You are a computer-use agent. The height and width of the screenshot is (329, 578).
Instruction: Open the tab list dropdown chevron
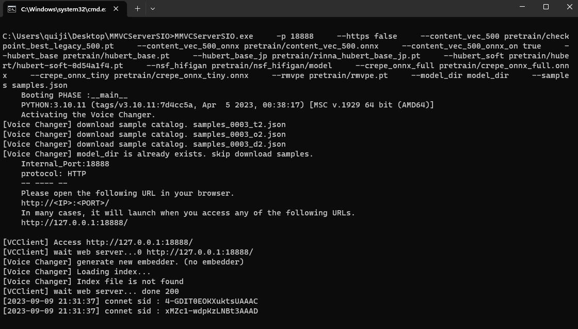(153, 9)
